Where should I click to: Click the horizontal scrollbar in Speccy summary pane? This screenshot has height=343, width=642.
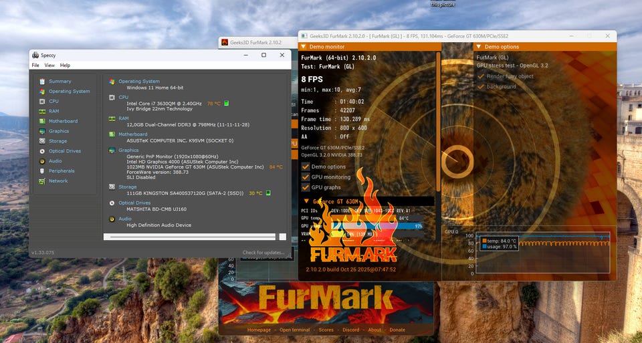189,237
